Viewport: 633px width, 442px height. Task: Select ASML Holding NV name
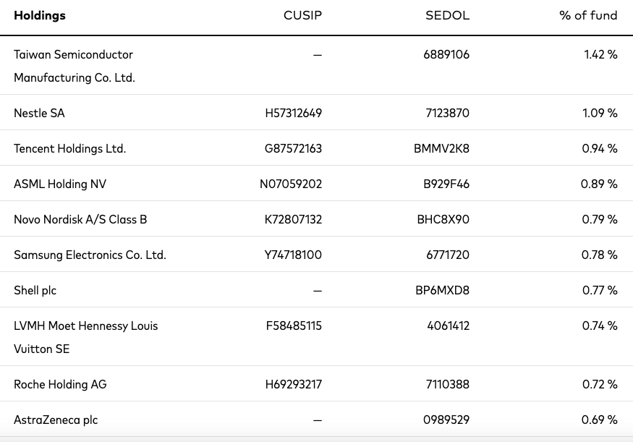pyautogui.click(x=60, y=184)
